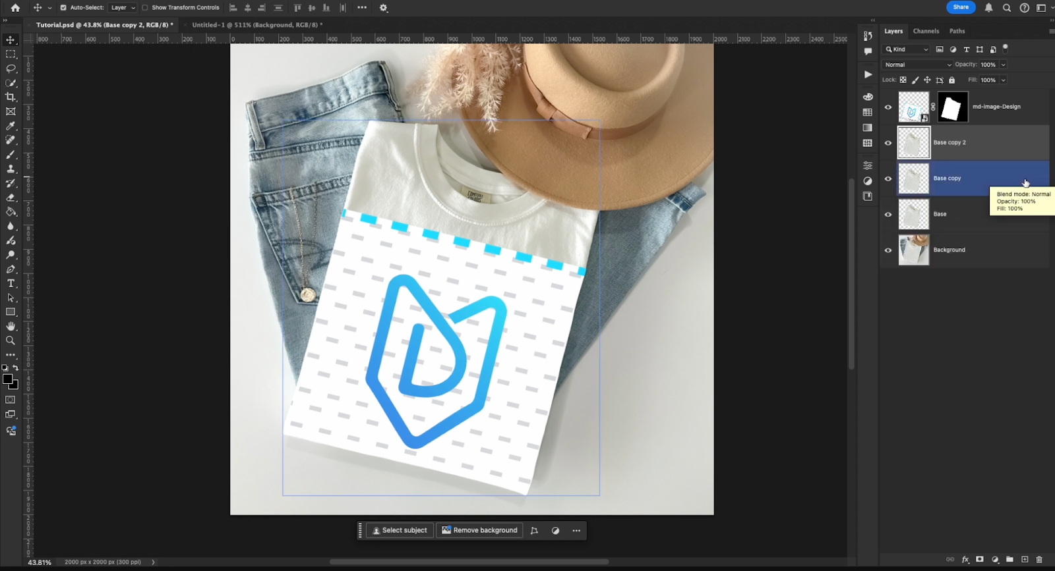Select the Paint Bucket tool

point(11,212)
